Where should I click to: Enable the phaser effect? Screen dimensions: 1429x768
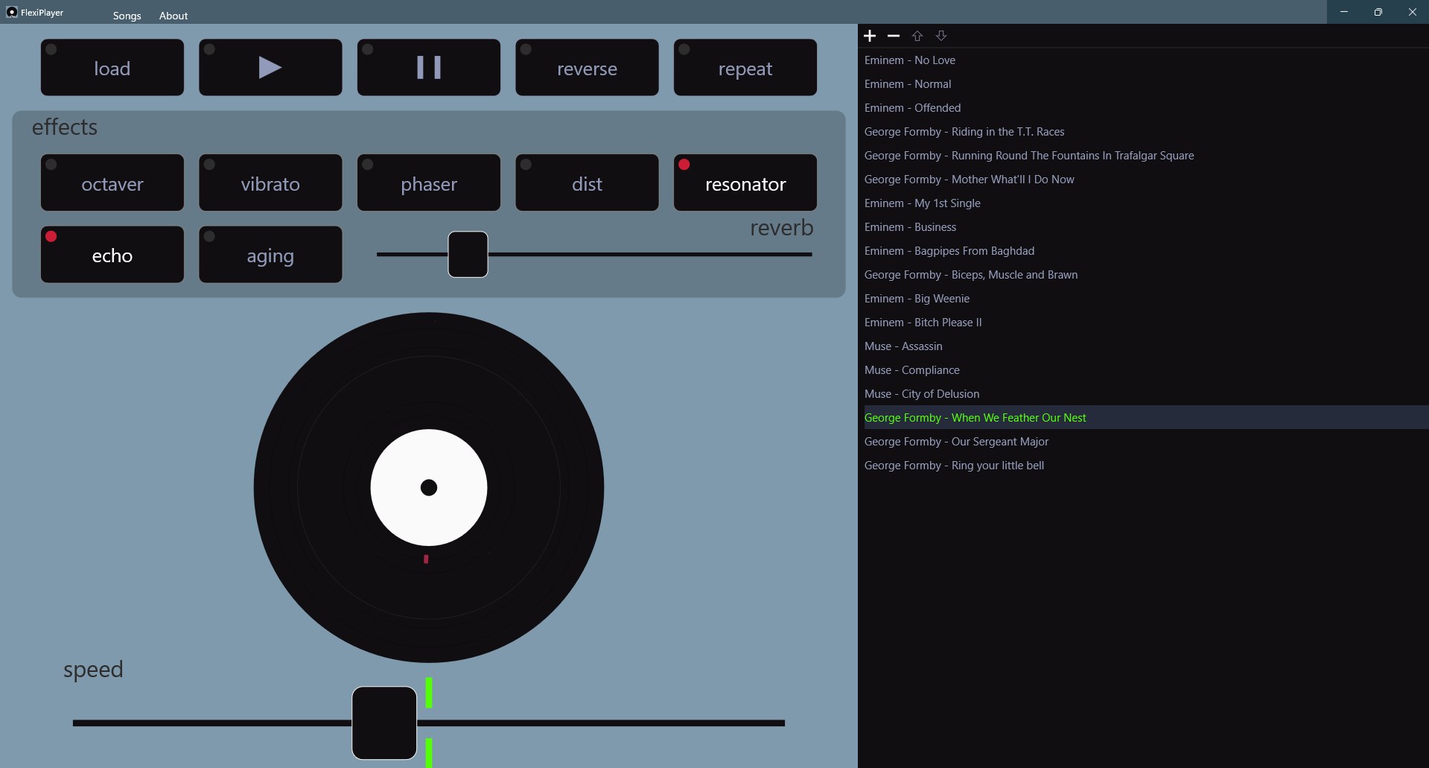[428, 183]
